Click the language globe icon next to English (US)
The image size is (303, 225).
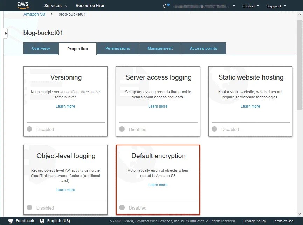point(42,221)
